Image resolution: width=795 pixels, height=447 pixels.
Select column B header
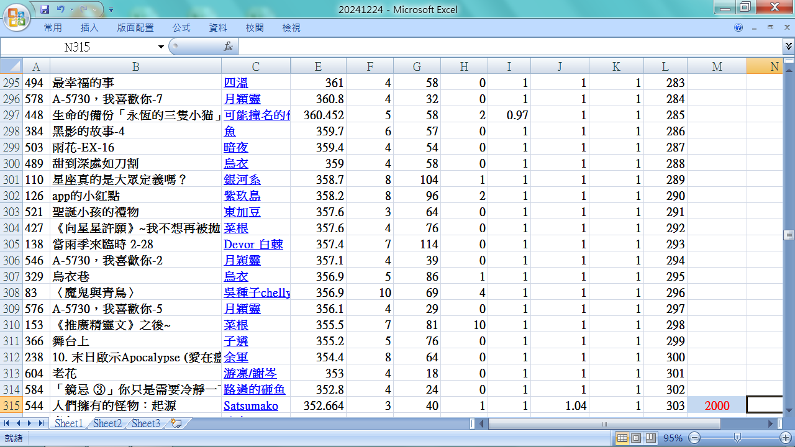(135, 66)
